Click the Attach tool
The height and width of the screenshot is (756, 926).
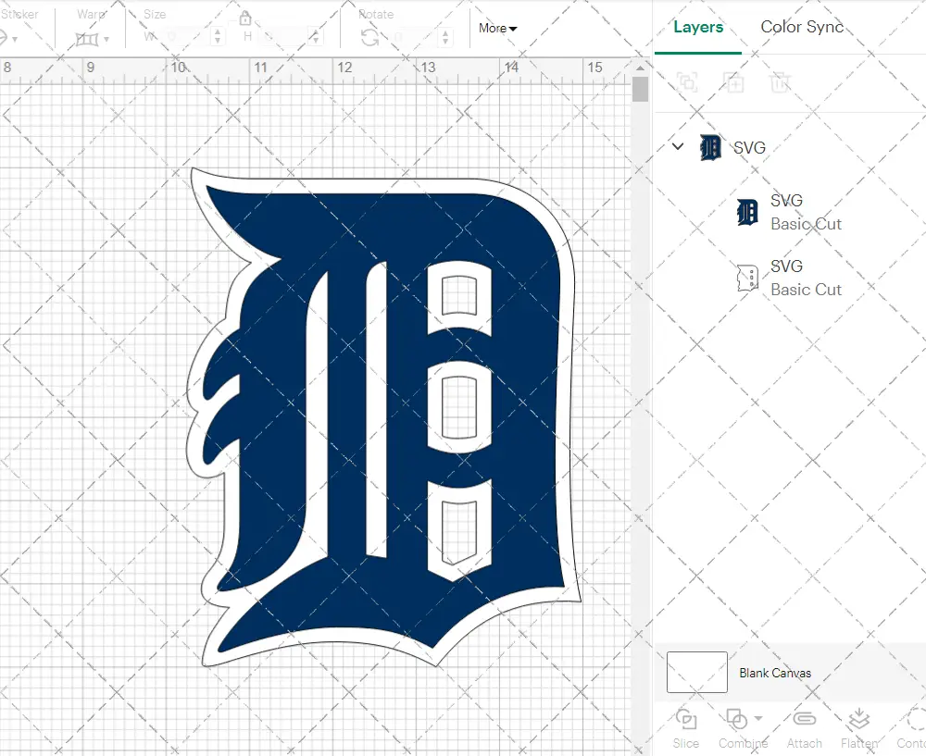pos(804,729)
